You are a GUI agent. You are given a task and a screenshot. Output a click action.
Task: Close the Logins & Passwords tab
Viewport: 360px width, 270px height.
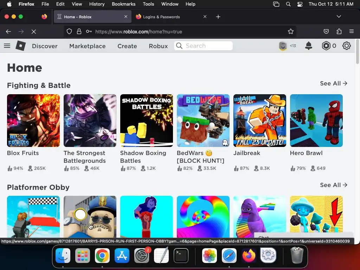205,17
